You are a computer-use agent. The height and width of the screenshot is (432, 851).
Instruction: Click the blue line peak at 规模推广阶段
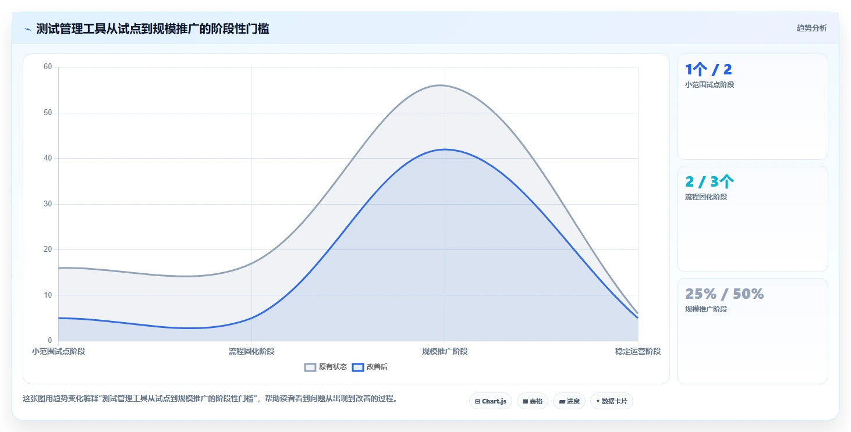pos(445,149)
